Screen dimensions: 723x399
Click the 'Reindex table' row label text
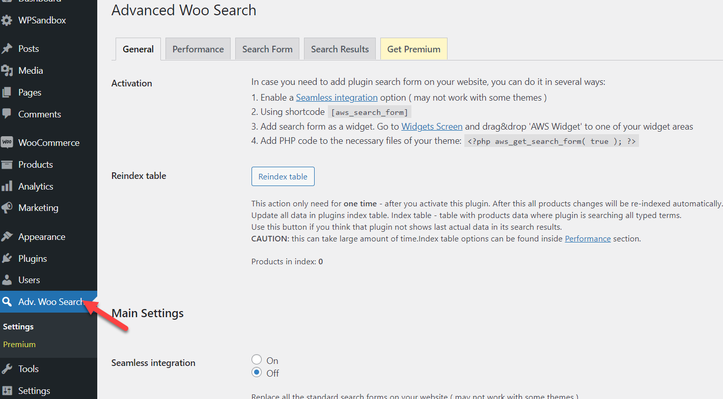click(139, 176)
